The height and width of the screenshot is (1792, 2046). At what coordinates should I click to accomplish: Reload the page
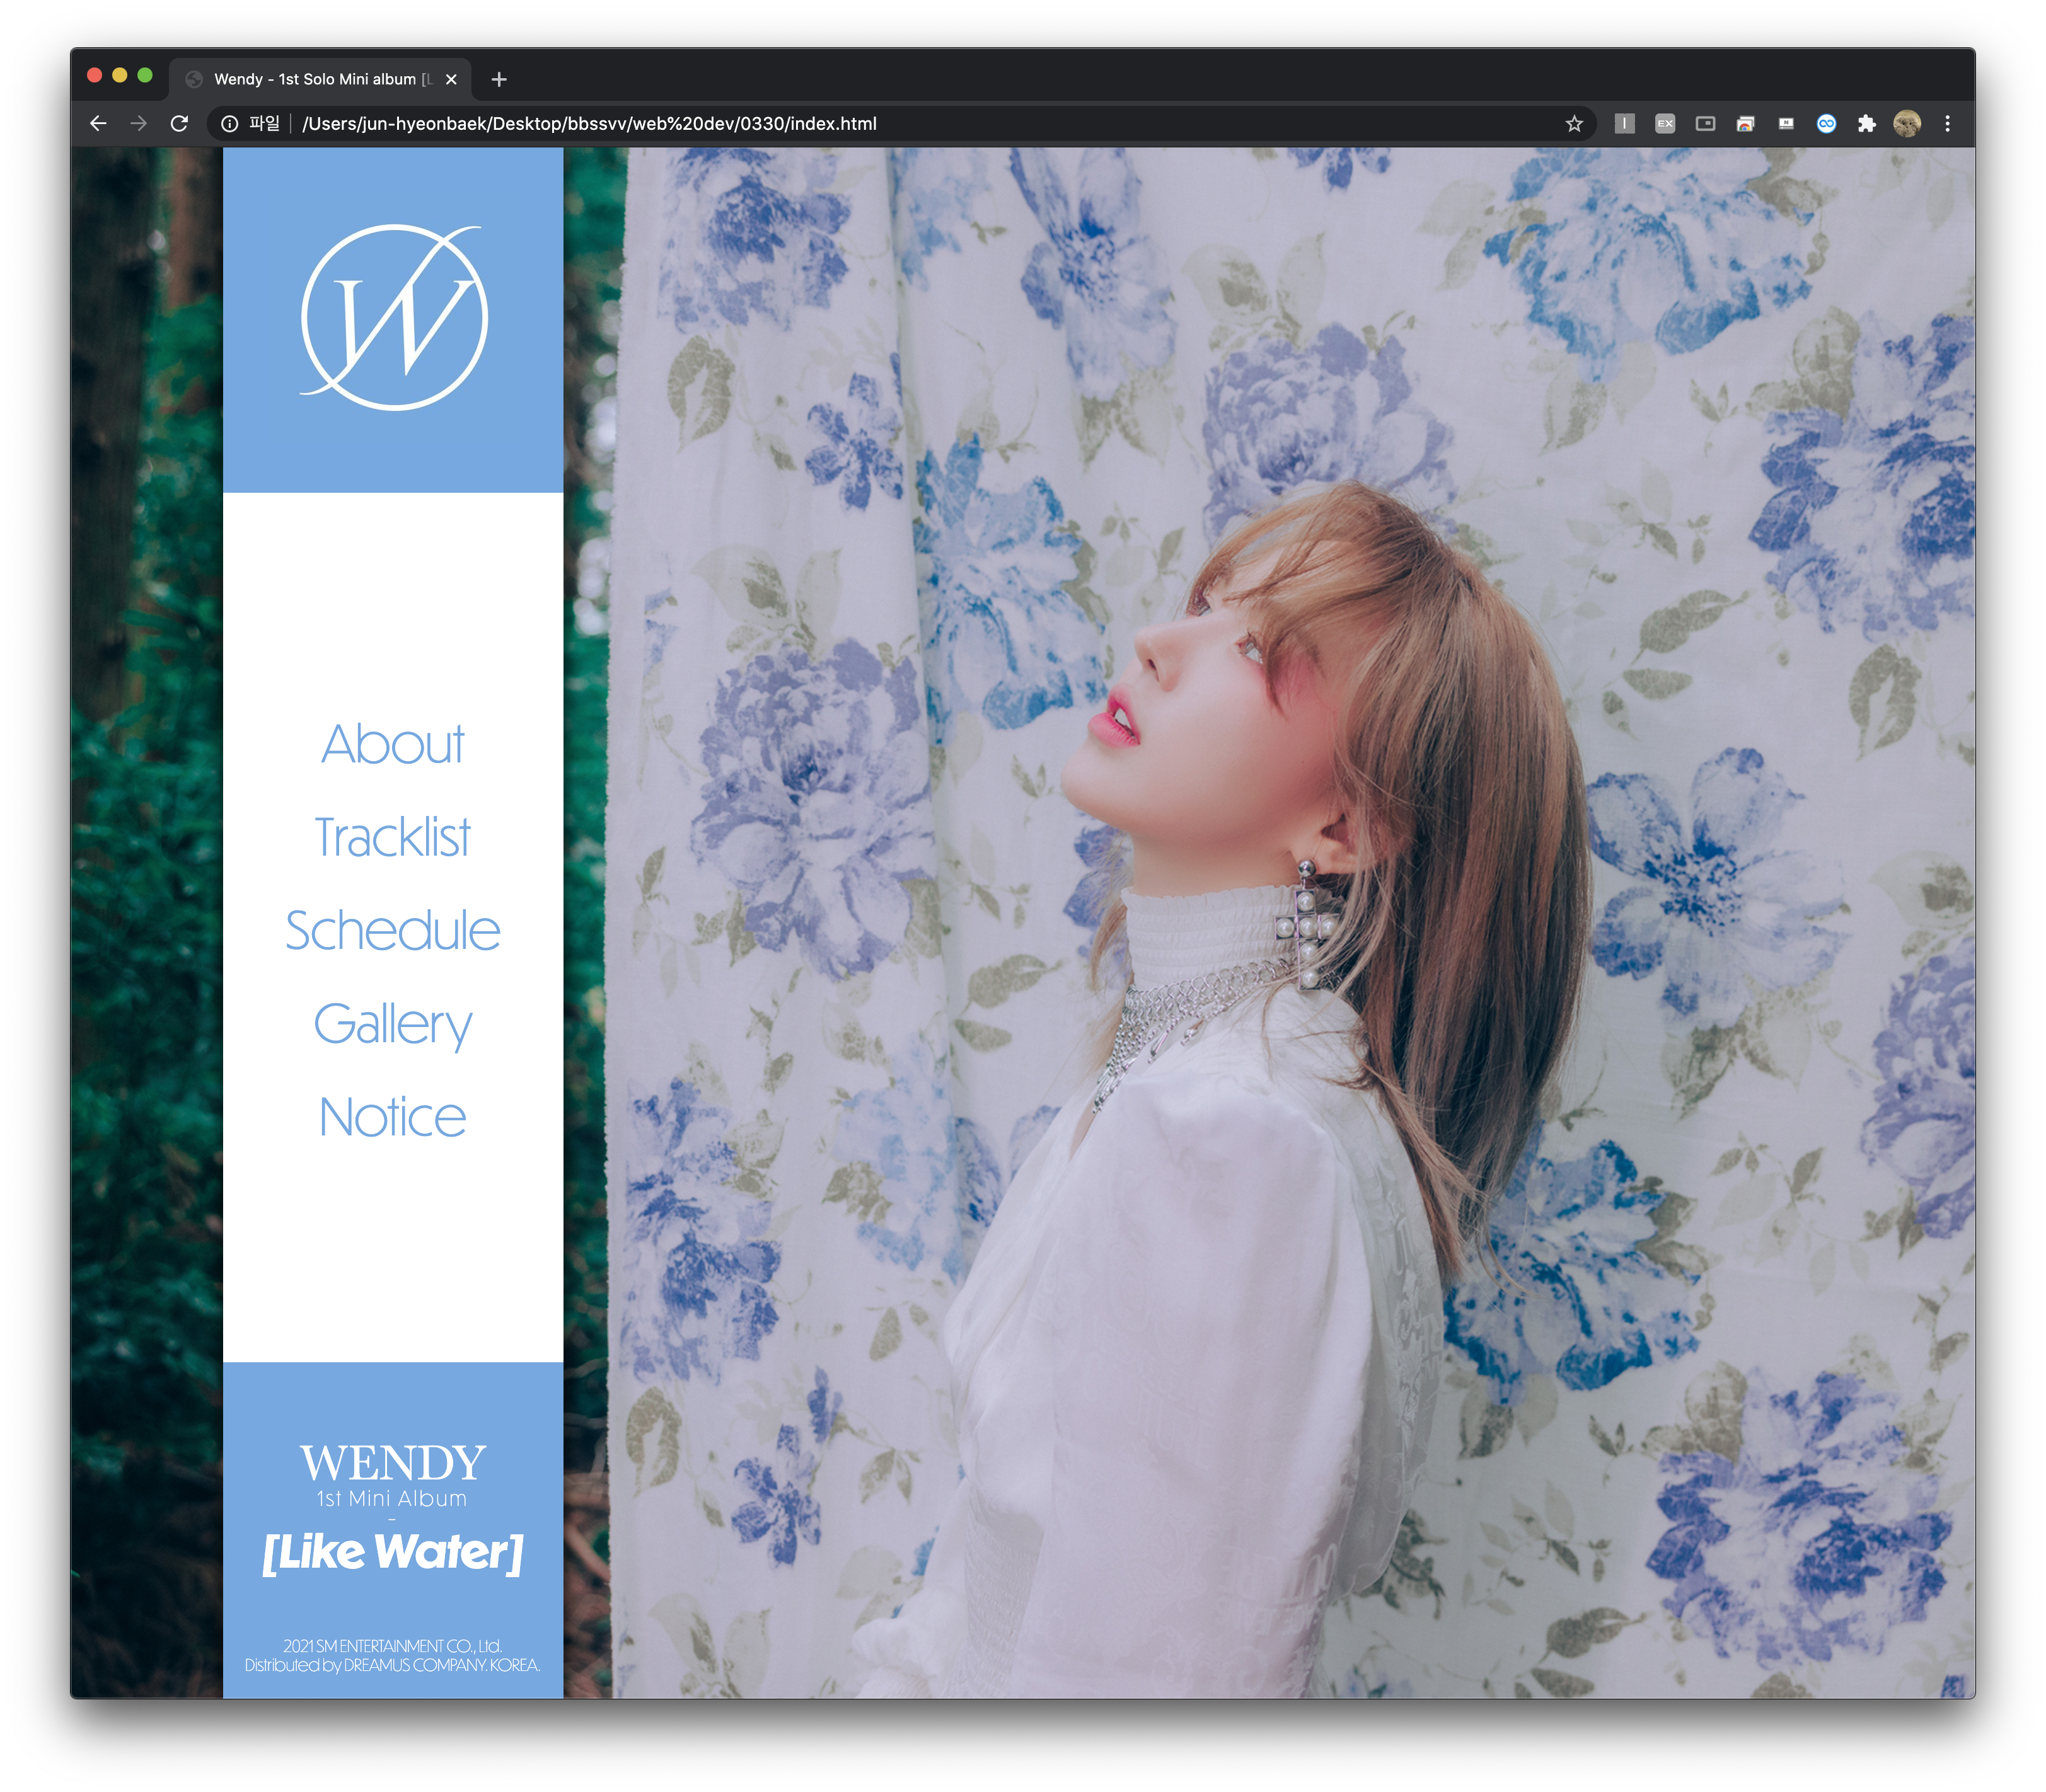(x=179, y=124)
